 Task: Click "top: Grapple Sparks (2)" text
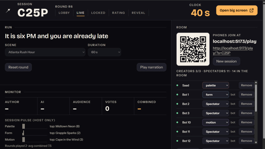[65, 133]
